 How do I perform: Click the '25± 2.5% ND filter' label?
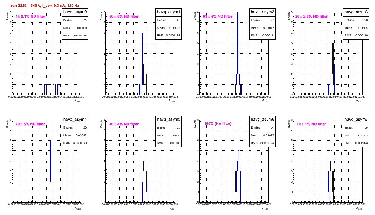(x=311, y=17)
